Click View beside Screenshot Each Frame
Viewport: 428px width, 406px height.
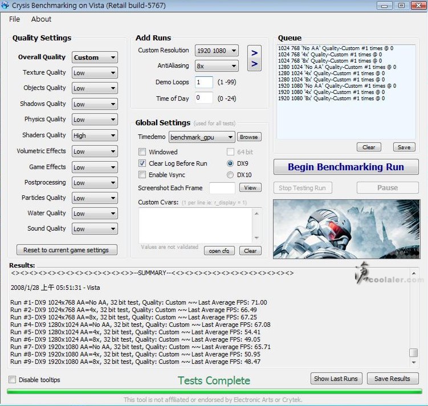click(x=250, y=187)
